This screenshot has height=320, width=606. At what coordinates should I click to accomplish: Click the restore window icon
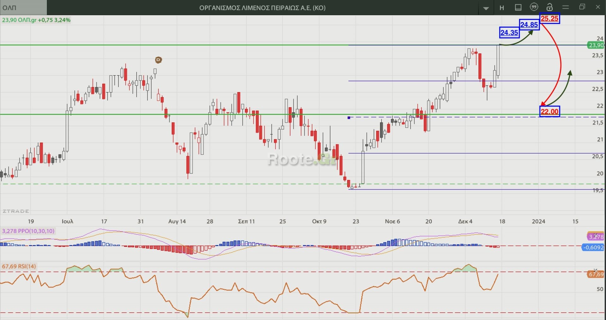pos(582,7)
